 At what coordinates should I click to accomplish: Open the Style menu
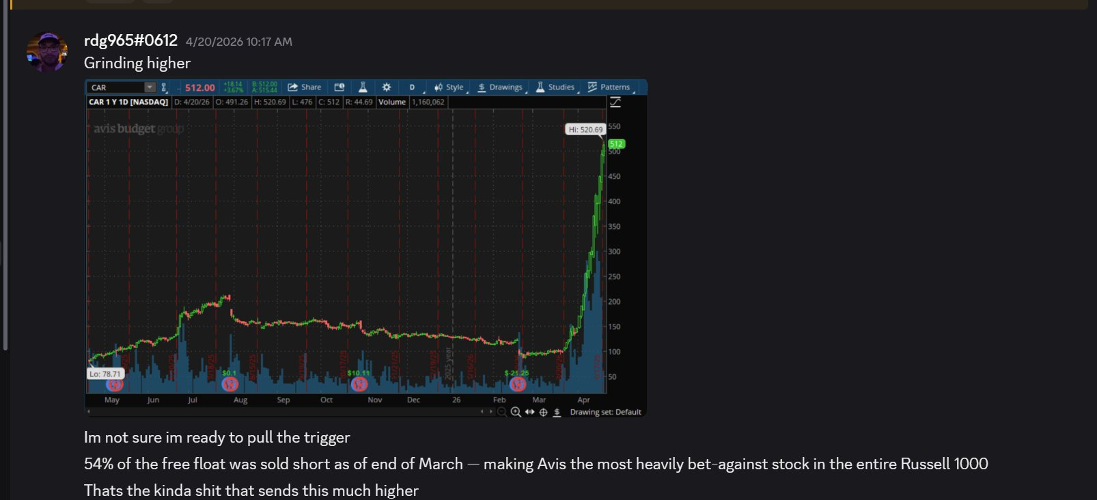click(449, 87)
